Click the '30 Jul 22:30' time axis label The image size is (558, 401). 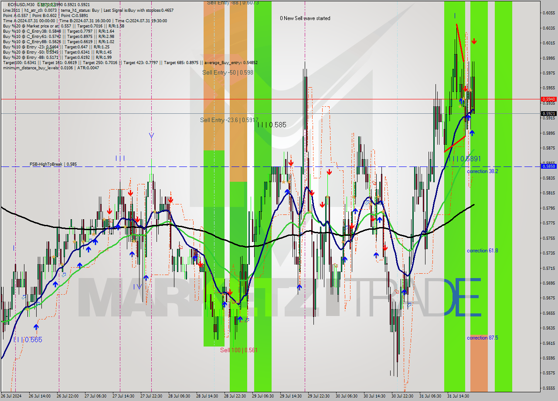(402, 396)
